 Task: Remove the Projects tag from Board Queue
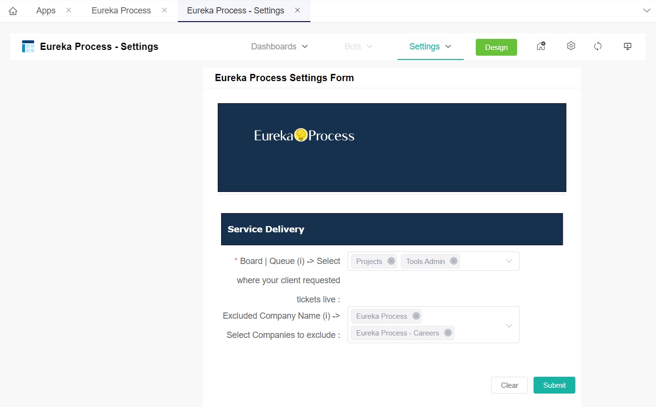tap(391, 261)
